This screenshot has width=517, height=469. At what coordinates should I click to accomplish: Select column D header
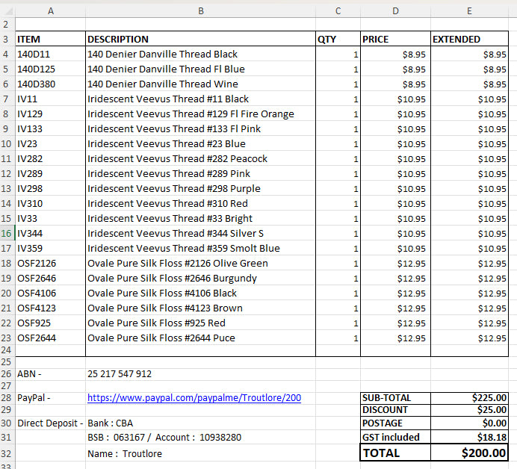point(395,11)
